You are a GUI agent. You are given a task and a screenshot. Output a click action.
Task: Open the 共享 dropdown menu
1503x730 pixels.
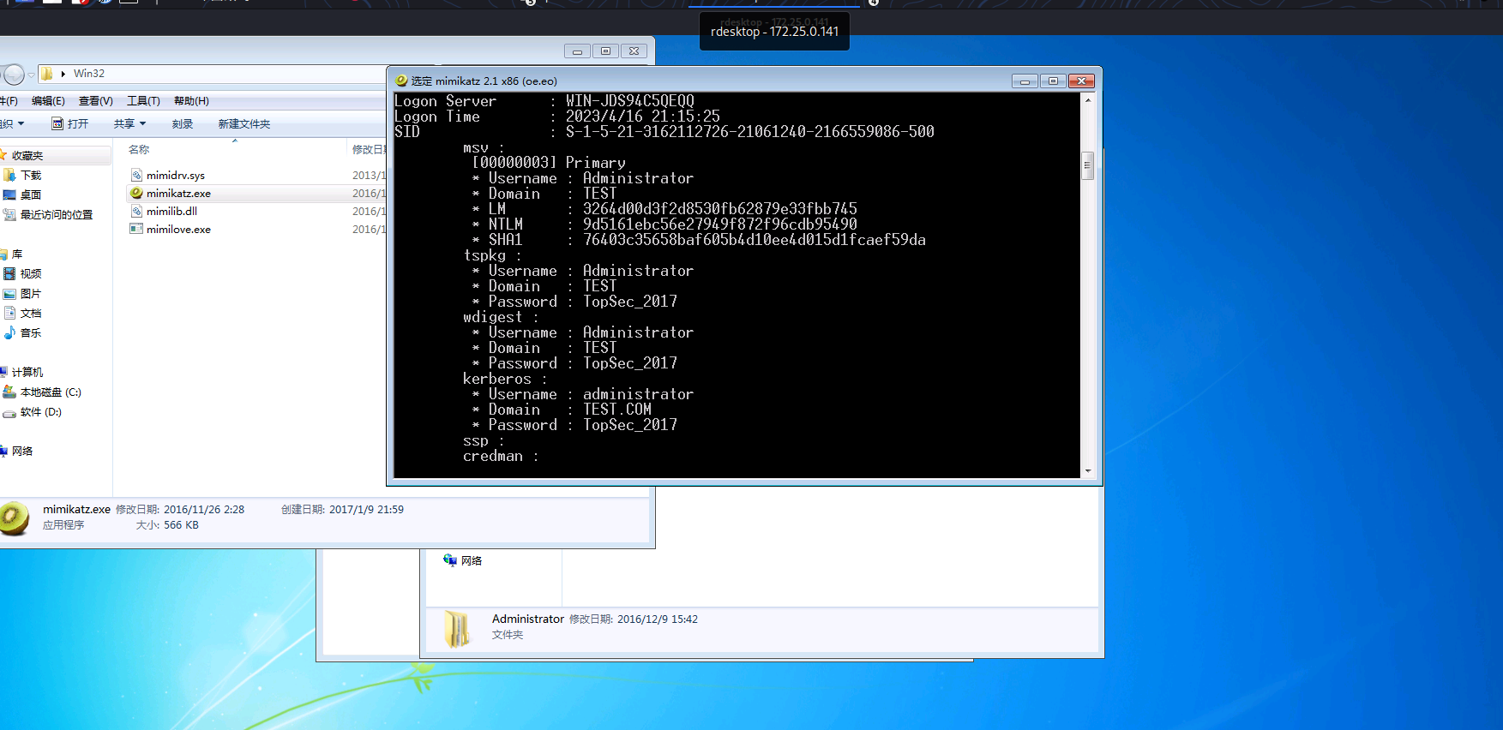click(x=129, y=123)
